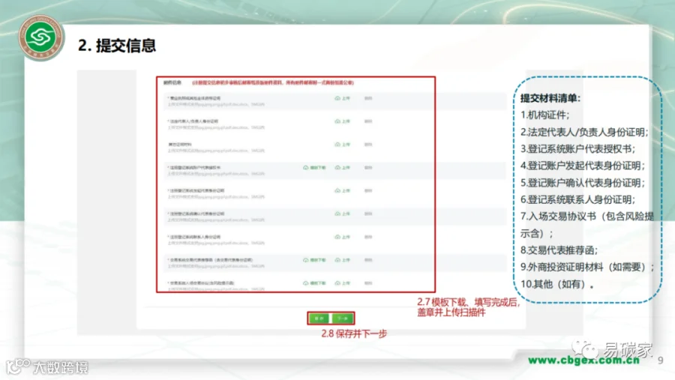This screenshot has width=675, height=380.
Task: Click the '提交材料清单:' heading
Action: coord(550,98)
